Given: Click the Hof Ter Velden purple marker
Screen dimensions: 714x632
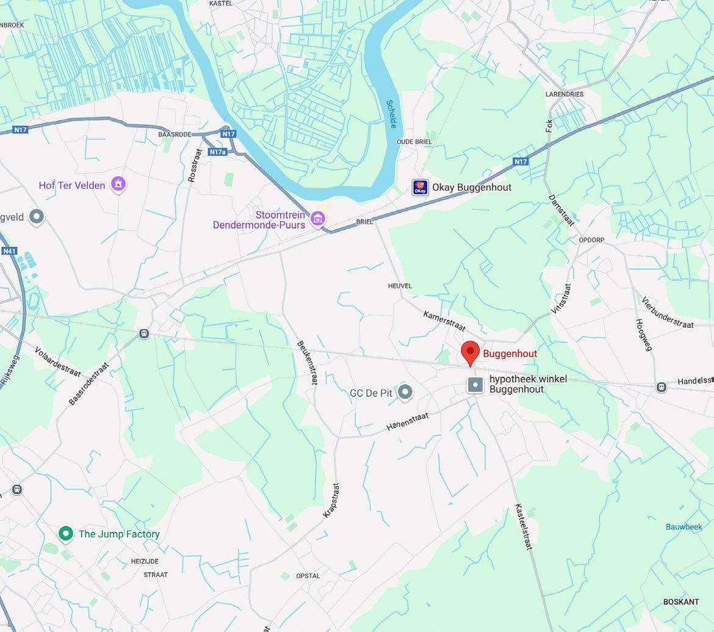Looking at the screenshot, I should tap(118, 184).
